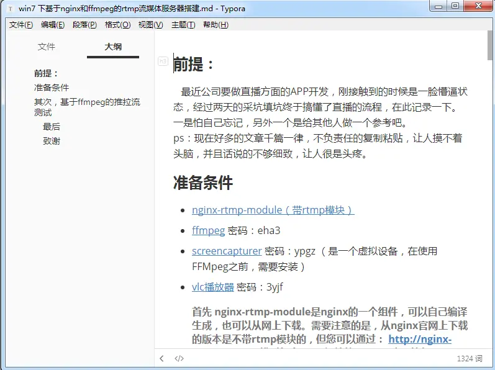Minimize the Typora window

[x=438, y=6]
